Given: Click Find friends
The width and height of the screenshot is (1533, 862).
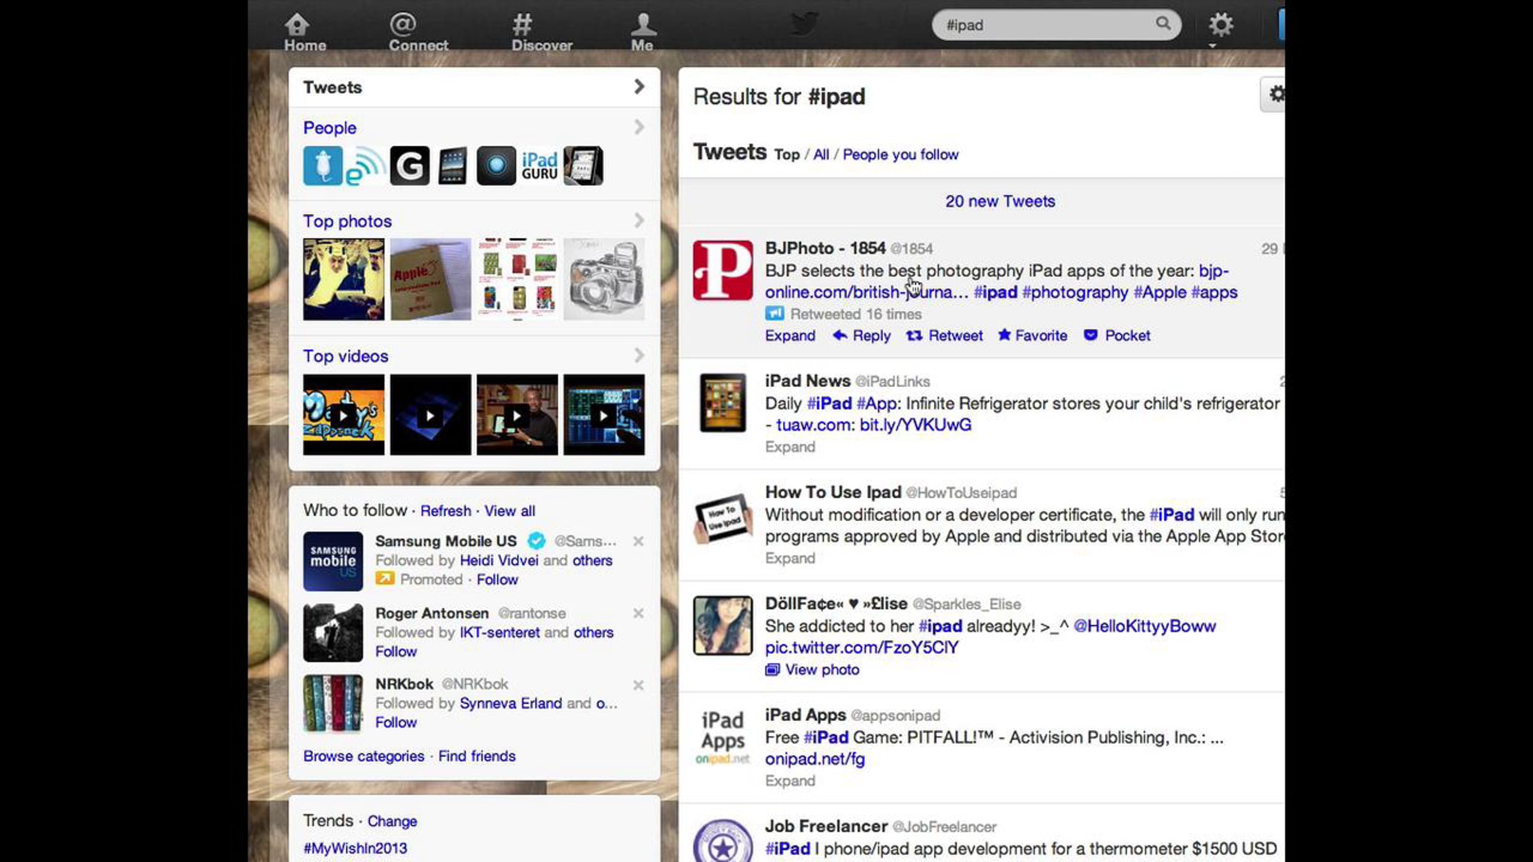Looking at the screenshot, I should pos(477,756).
